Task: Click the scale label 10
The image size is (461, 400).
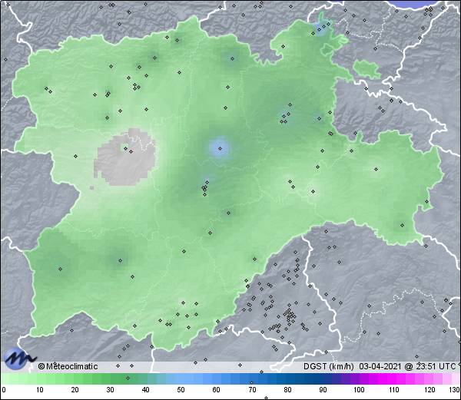Action: (40, 390)
